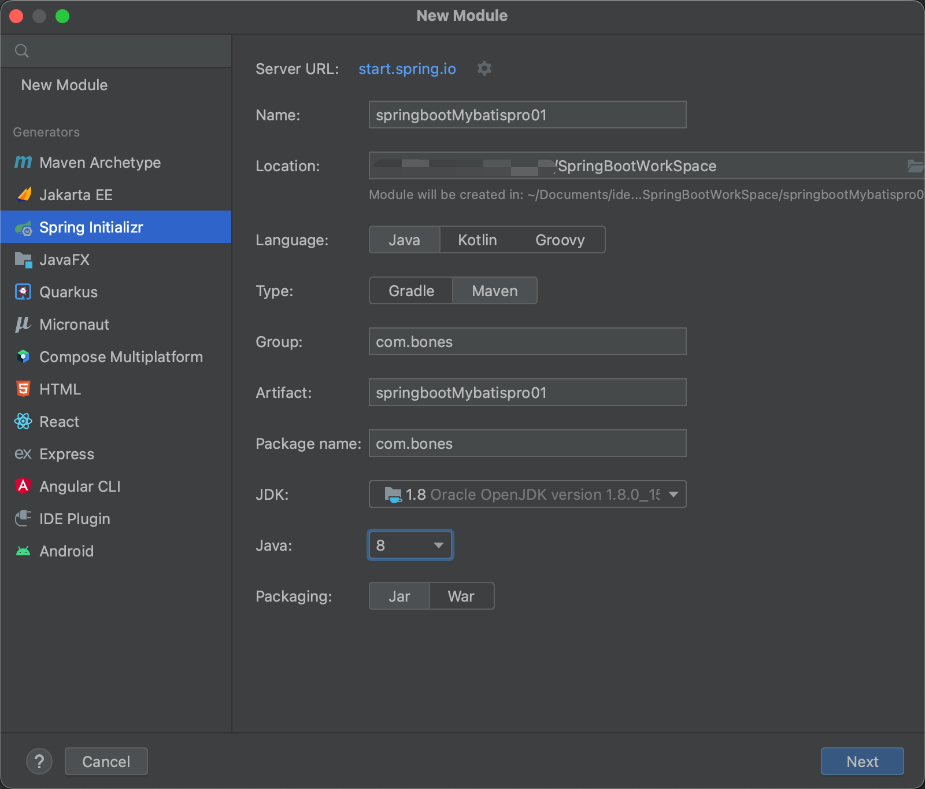Click the Spring Initializr leaf icon
The width and height of the screenshot is (925, 789).
click(23, 227)
